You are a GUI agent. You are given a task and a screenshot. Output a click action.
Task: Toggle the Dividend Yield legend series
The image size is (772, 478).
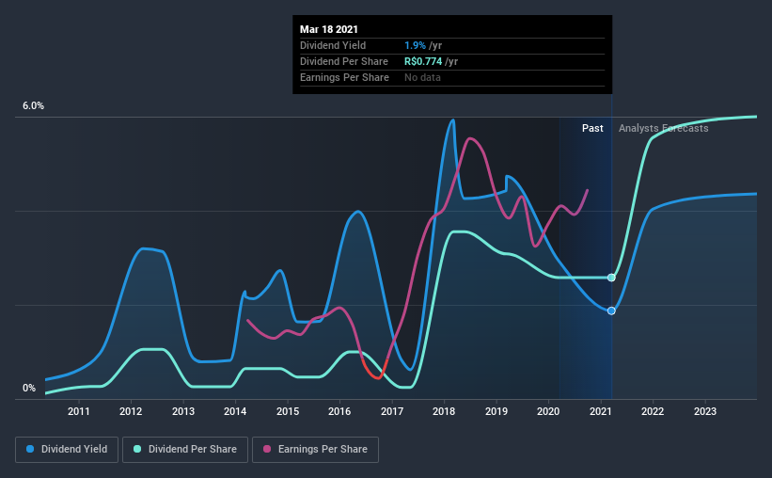click(67, 450)
